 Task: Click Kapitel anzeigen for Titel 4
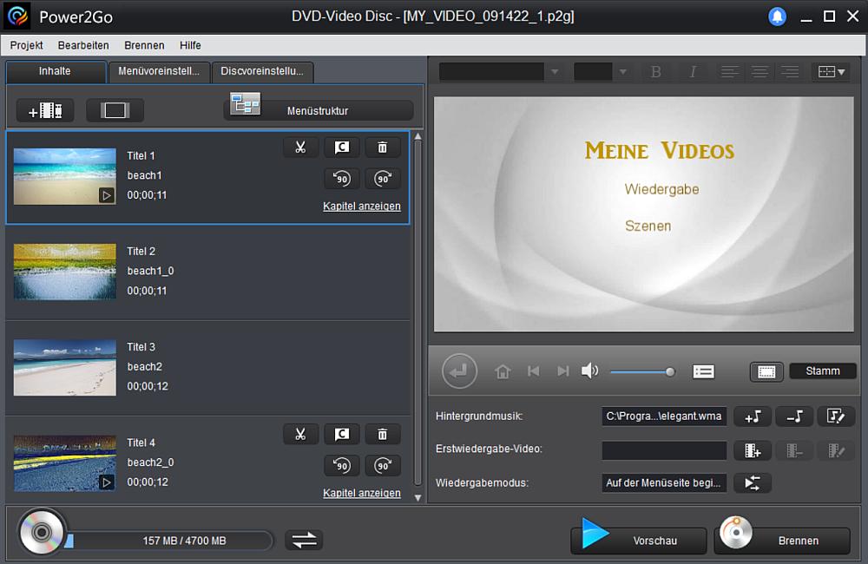[362, 493]
